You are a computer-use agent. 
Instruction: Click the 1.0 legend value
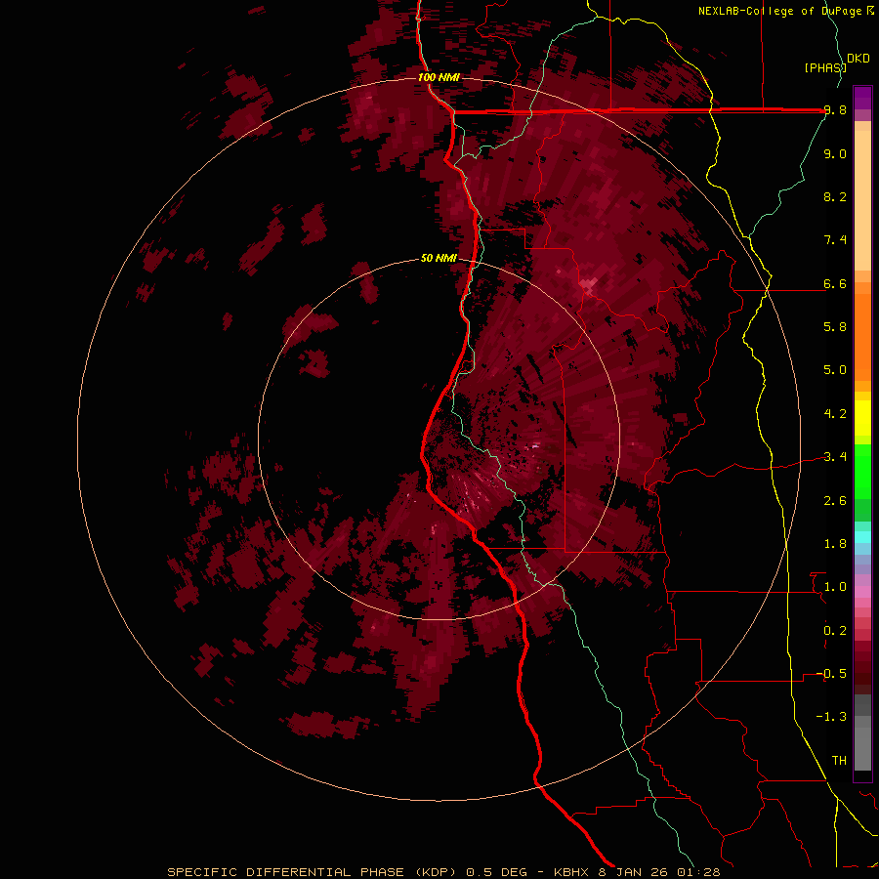[x=835, y=587]
